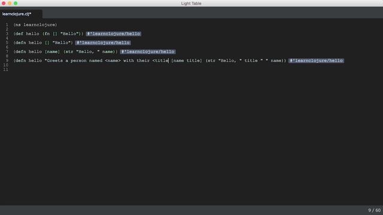This screenshot has width=383, height=215.
Task: Click the "(defn hello [name]" code on line 7
Action: pos(37,52)
